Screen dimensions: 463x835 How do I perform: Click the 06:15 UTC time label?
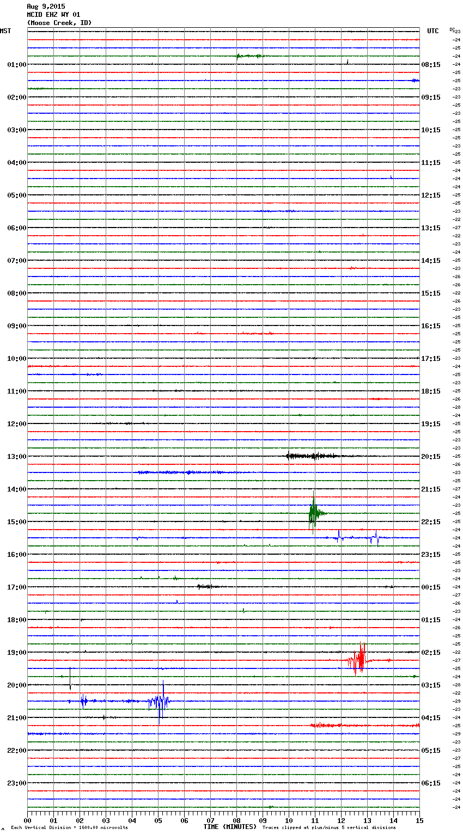pos(431,783)
